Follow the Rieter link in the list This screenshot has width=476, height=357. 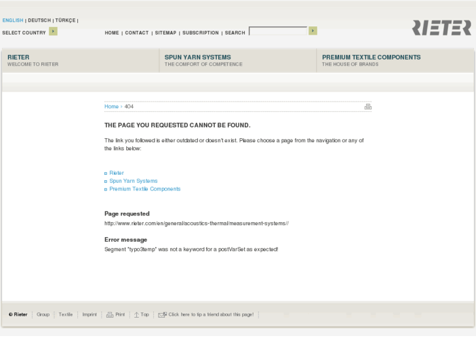[117, 173]
